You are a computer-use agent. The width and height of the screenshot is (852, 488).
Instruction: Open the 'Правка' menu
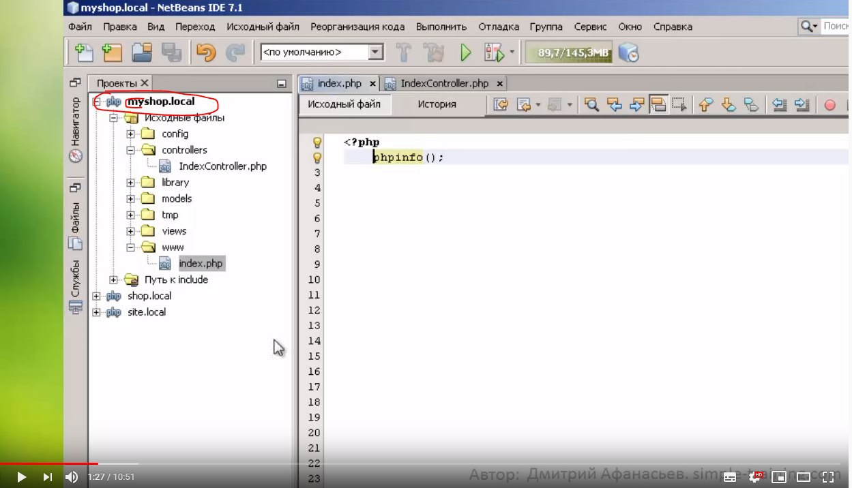point(120,27)
